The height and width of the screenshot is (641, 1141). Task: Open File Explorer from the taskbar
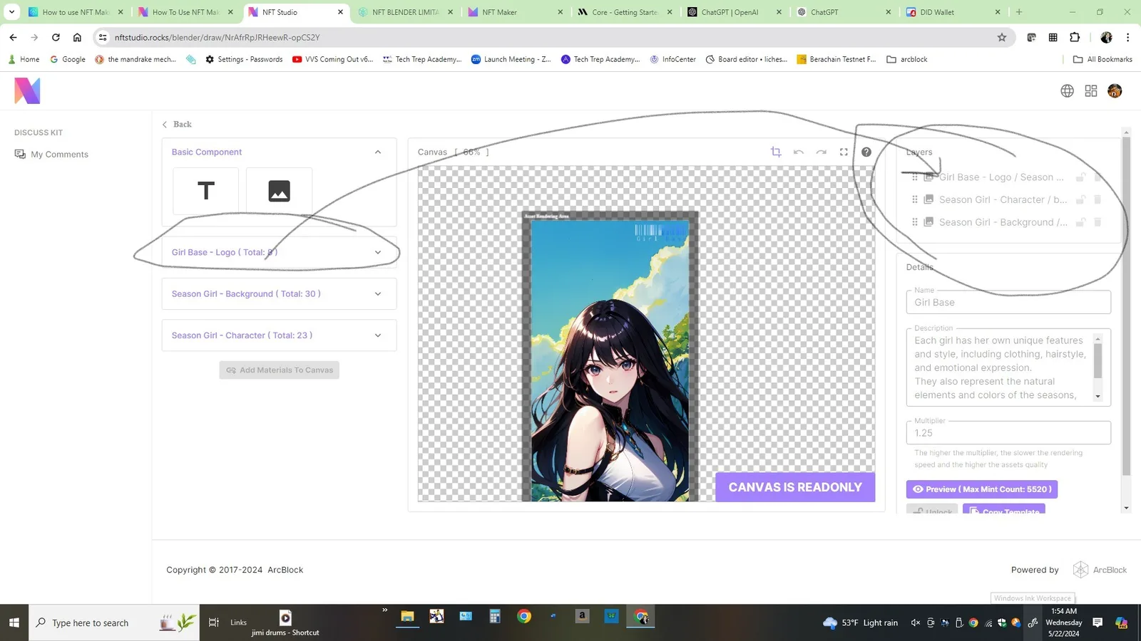[408, 617]
